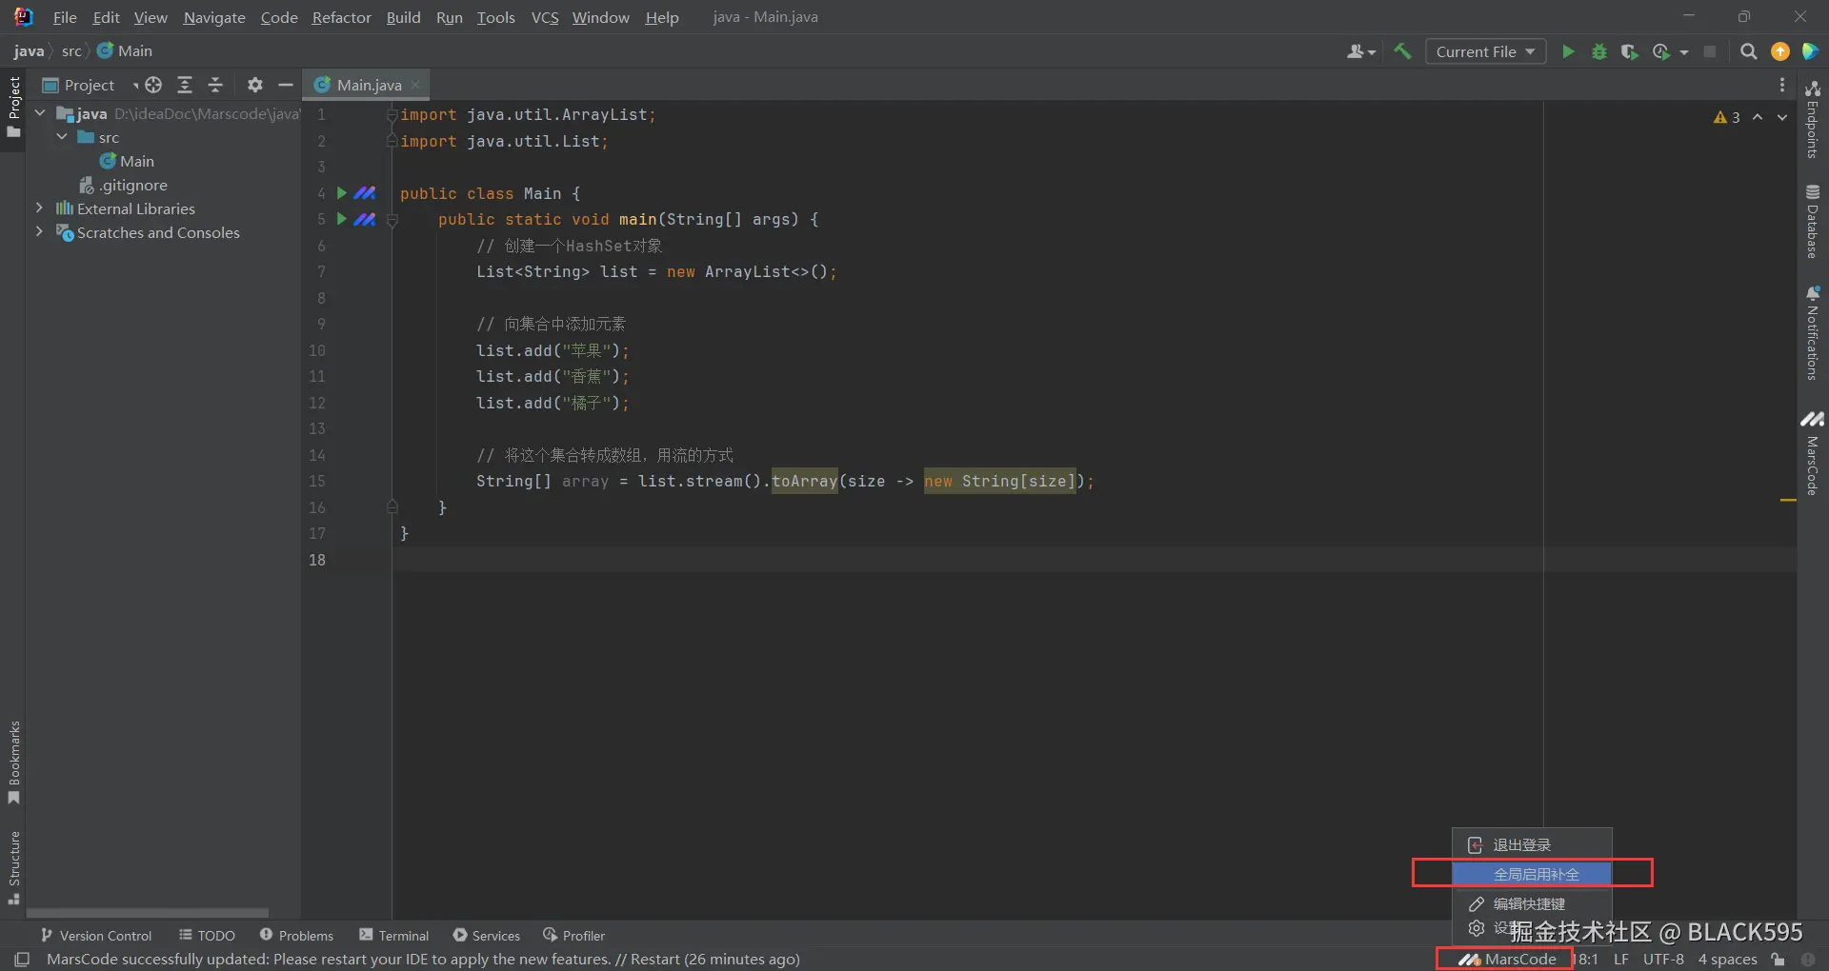
Task: Expand the External Libraries node
Action: coord(39,208)
